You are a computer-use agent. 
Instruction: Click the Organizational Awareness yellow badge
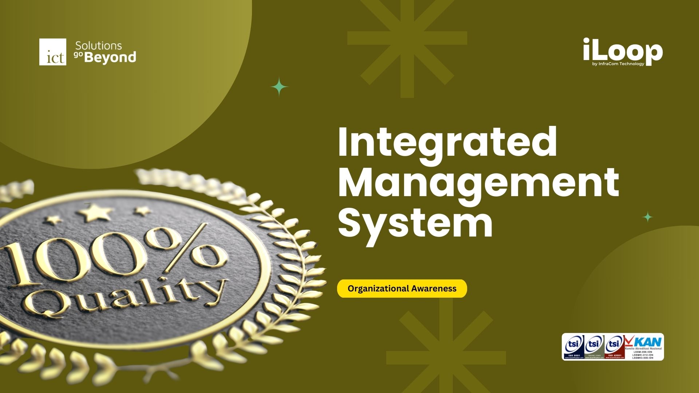pyautogui.click(x=402, y=289)
